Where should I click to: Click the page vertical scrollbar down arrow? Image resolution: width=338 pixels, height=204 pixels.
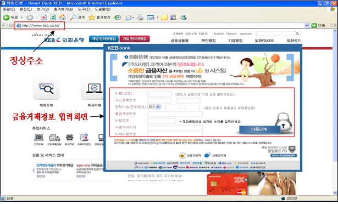(x=335, y=193)
